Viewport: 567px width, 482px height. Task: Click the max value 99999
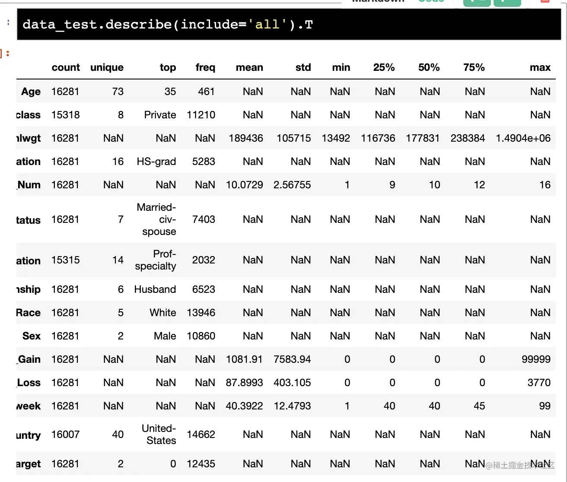[536, 359]
